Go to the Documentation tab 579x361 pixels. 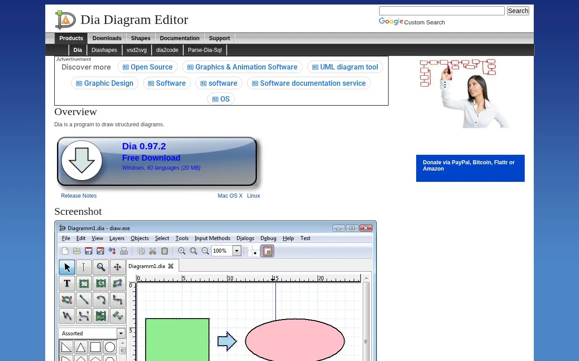[180, 38]
